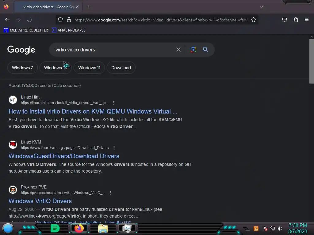Click the Linux Hint site favicon
The height and width of the screenshot is (235, 314).
pos(13,100)
